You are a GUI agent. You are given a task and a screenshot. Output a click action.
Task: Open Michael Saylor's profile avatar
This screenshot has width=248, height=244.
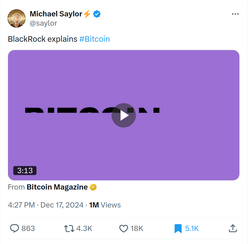(x=16, y=18)
